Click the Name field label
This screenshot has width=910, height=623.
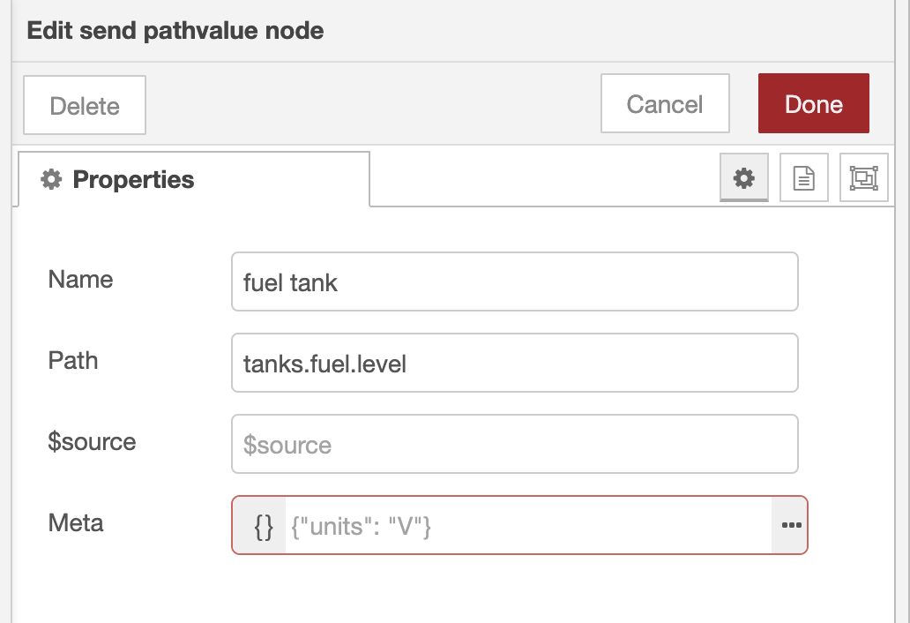81,280
